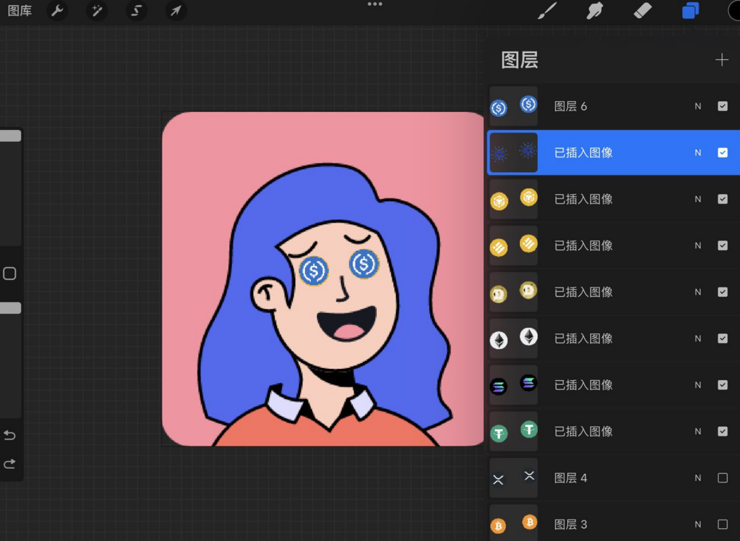The width and height of the screenshot is (740, 541).
Task: Select the Dogecoin layer thumbnail
Action: (514, 292)
